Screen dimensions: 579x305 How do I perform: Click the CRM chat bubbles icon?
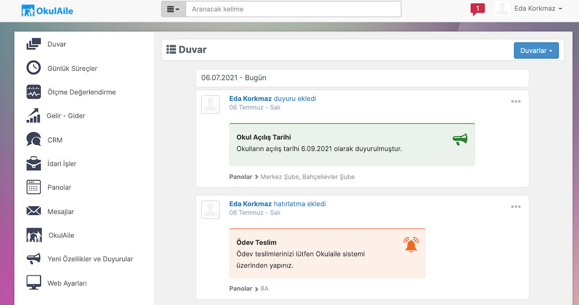pyautogui.click(x=34, y=139)
